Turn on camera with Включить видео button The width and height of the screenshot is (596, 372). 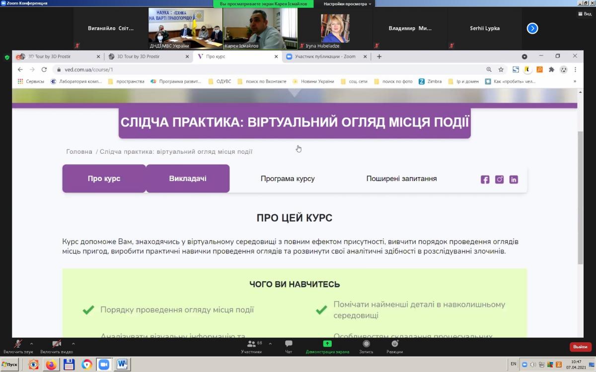[57, 346]
